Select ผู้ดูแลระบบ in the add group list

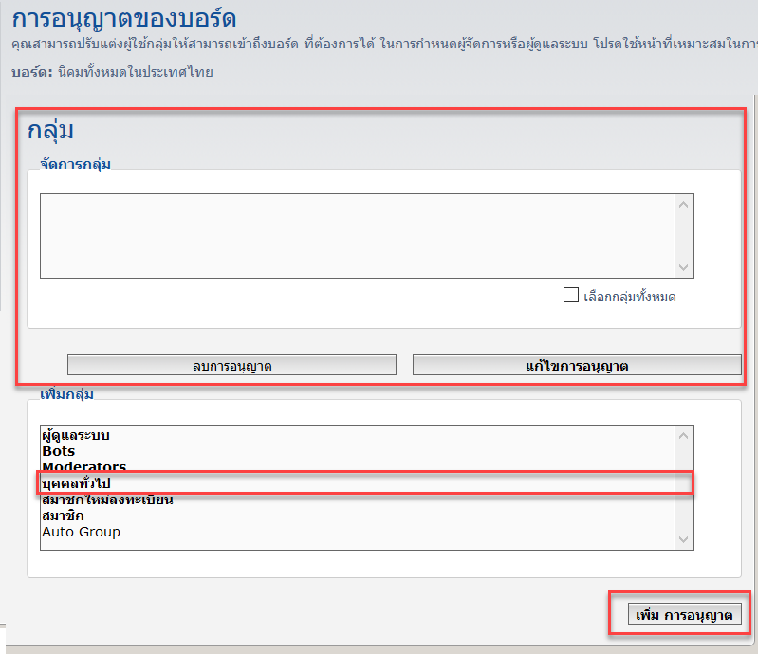76,435
